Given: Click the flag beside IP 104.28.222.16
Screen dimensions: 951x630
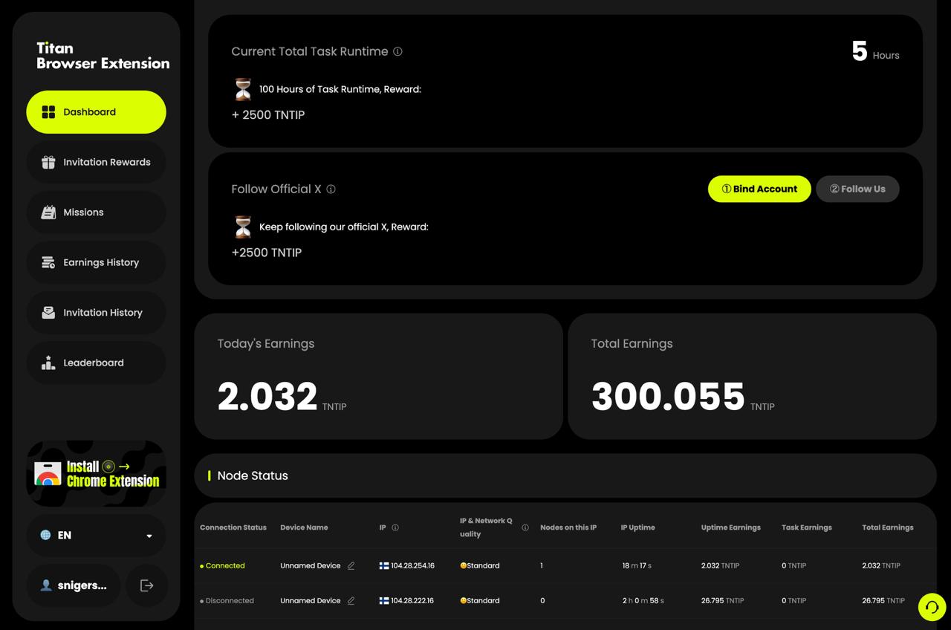Looking at the screenshot, I should pyautogui.click(x=384, y=601).
